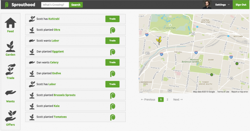The image size is (250, 131).
Task: Select the Wants hand icon
Action: click(x=10, y=93)
